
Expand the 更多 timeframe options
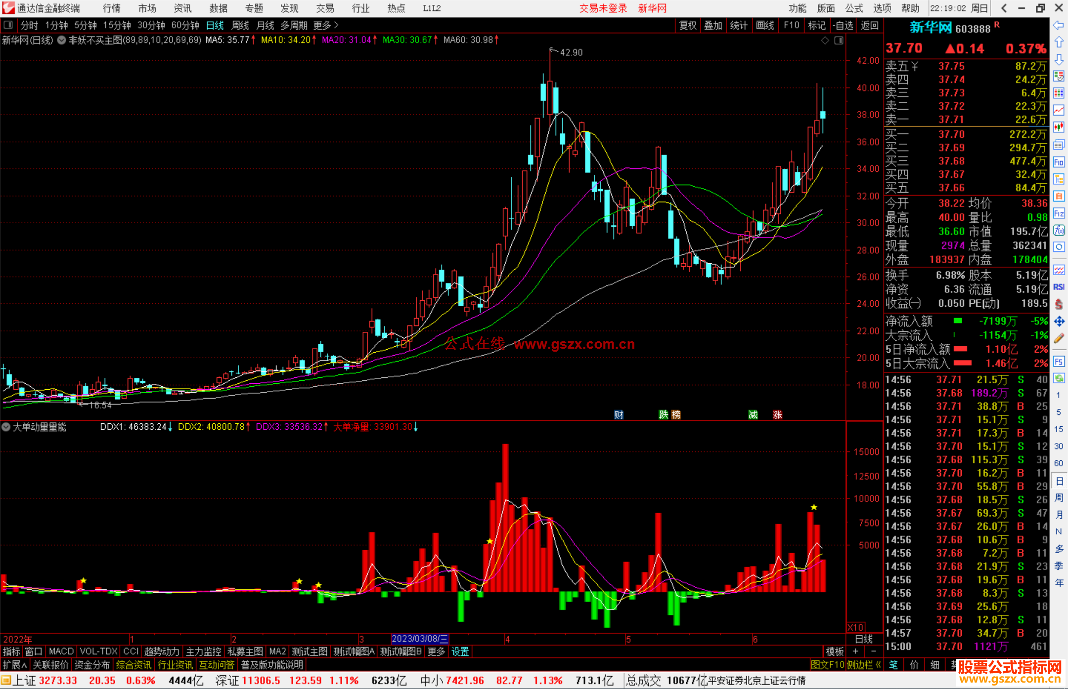[326, 25]
